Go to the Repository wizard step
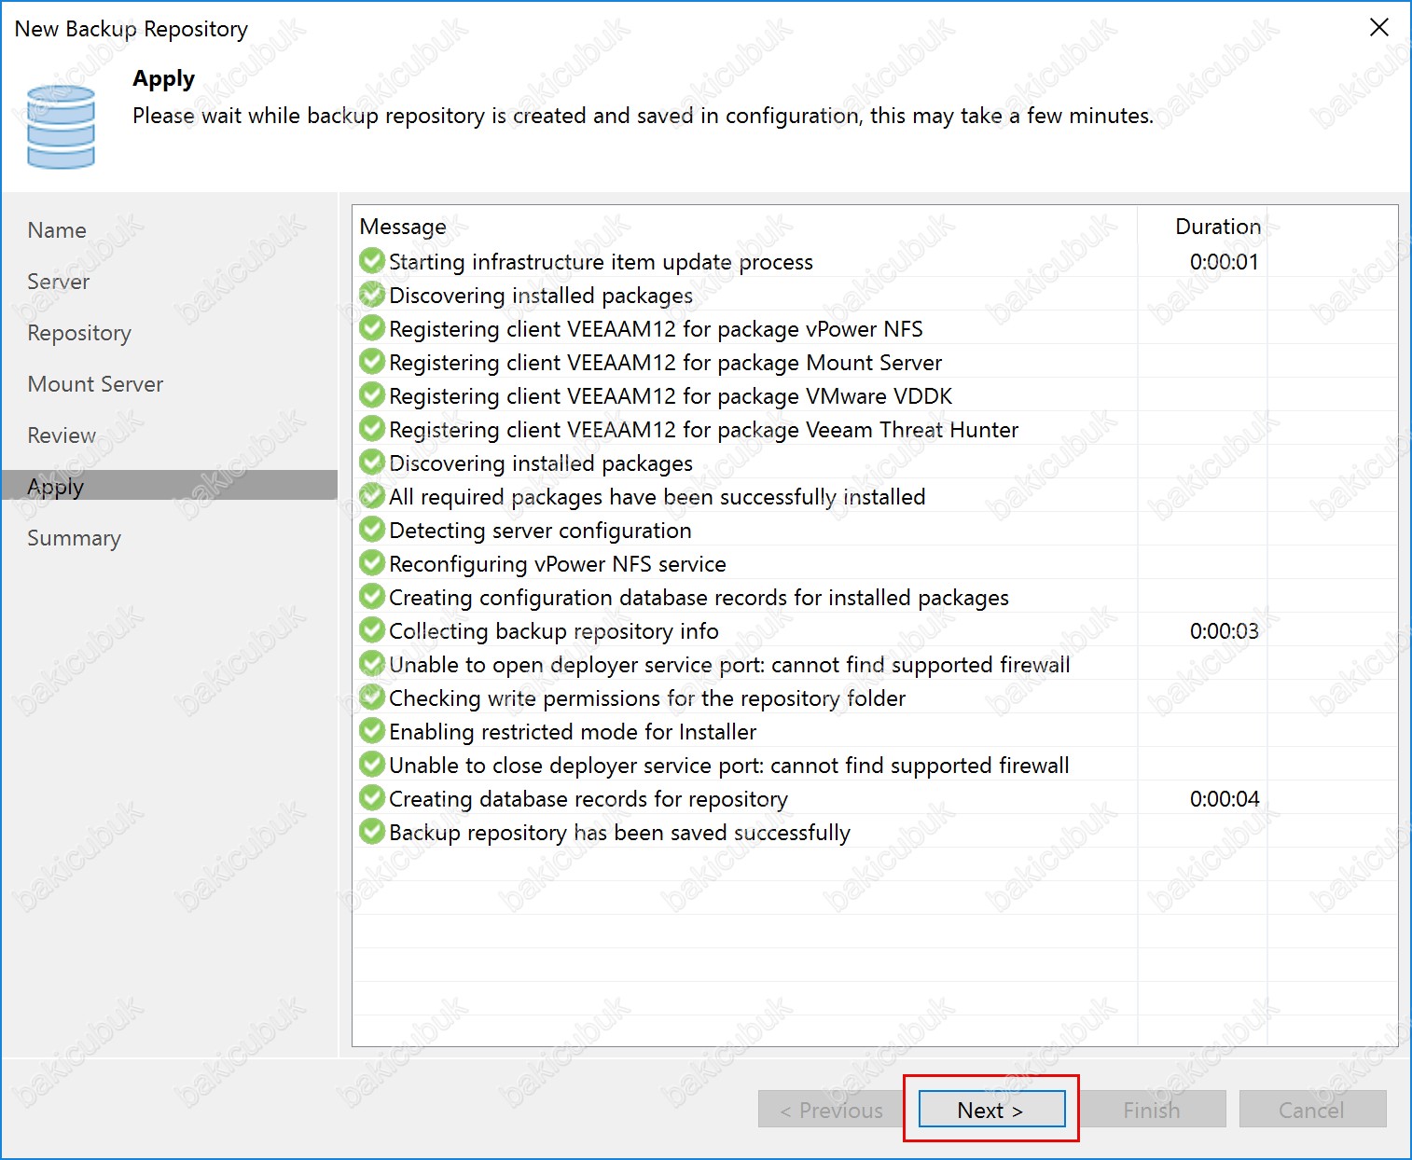 [x=79, y=333]
